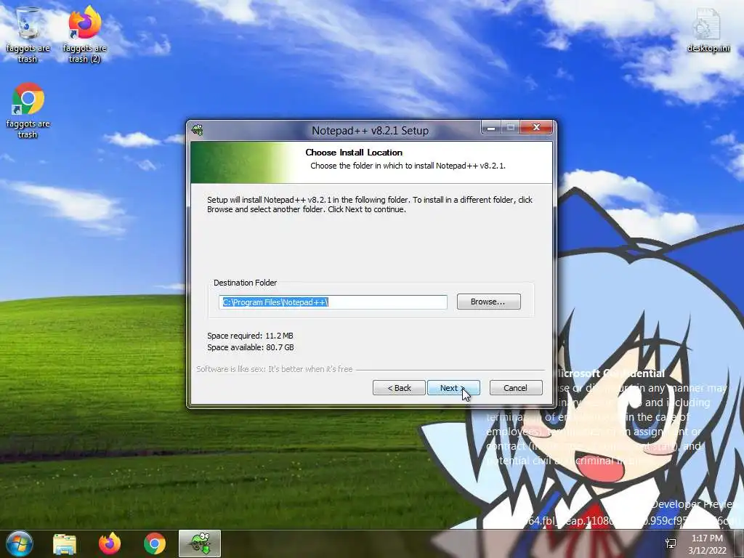Select the Firefox shortcut on the desktop
This screenshot has height=558, width=744.
pos(84,33)
